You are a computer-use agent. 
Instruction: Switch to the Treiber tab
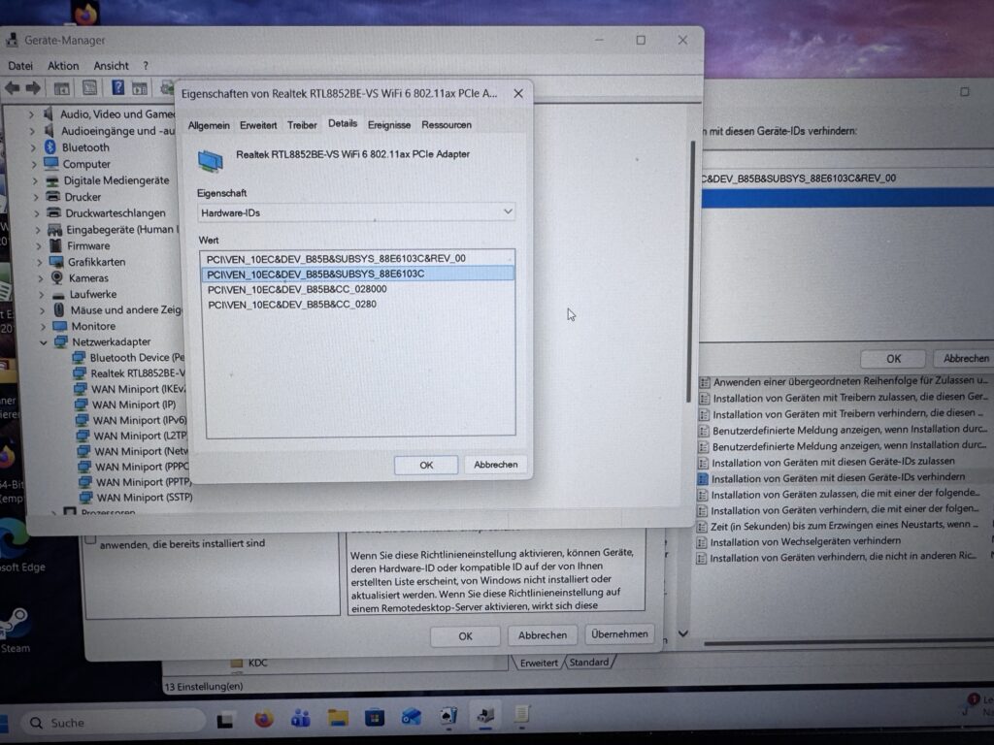pos(302,125)
